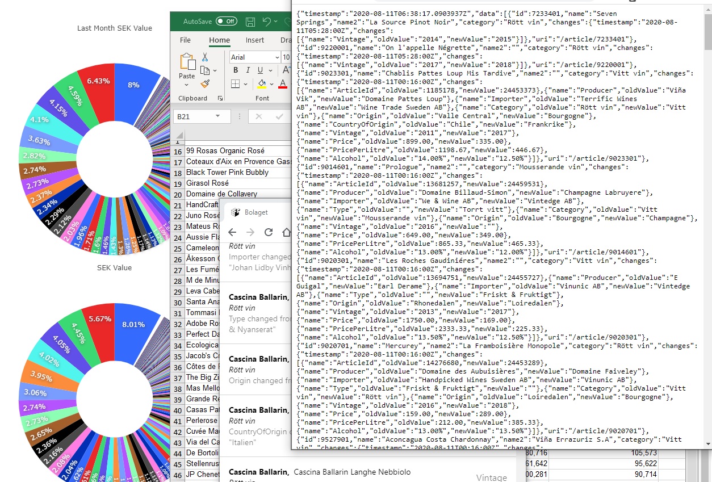Toggle Bold formatting
The image size is (712, 482).
click(236, 70)
